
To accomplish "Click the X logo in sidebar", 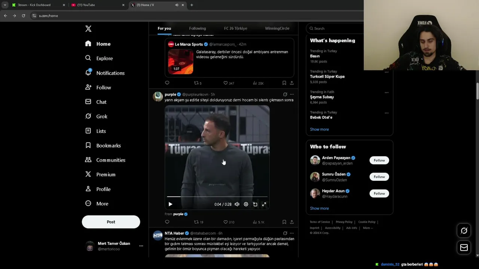I will 88,29.
